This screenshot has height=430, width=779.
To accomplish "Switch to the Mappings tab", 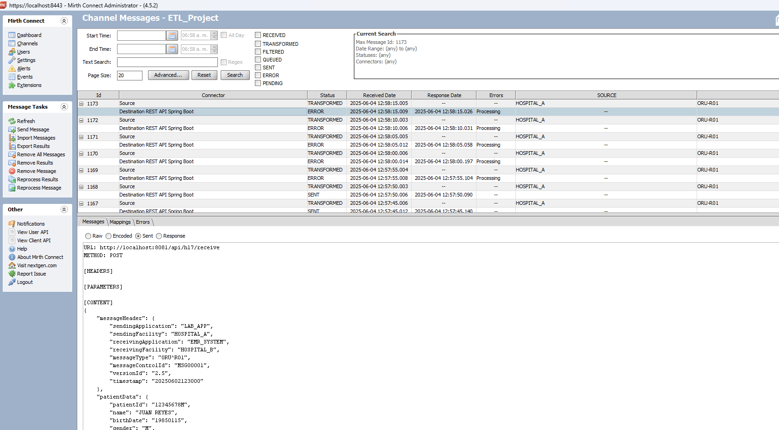I will coord(120,222).
